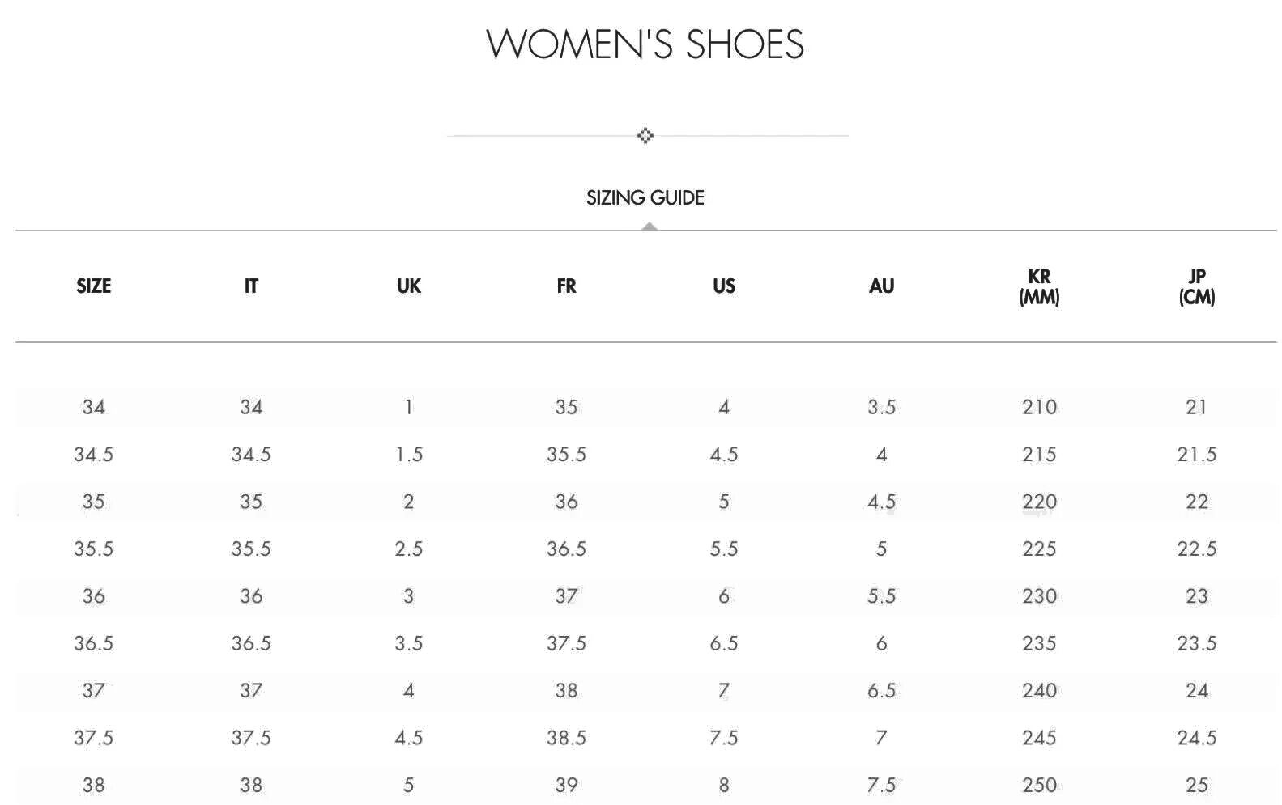Pick 24.5 in the JP column
The width and height of the screenshot is (1282, 805).
pos(1197,738)
